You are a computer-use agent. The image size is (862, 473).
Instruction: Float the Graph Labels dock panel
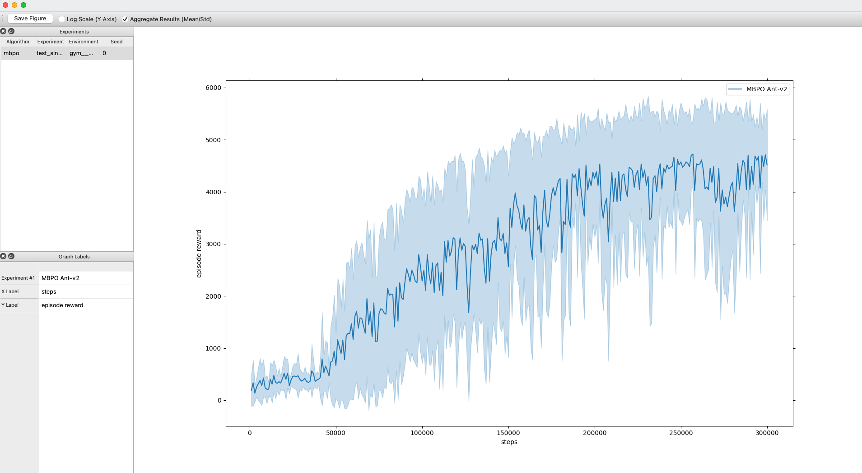[12, 256]
